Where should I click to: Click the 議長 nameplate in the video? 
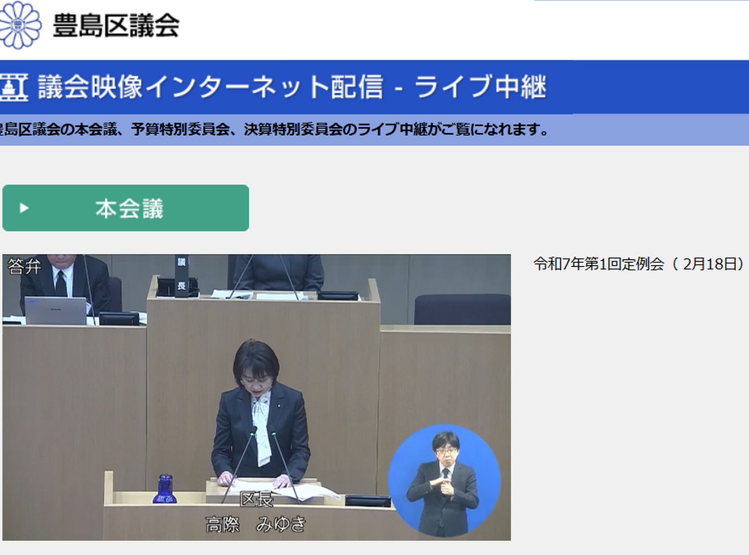[181, 276]
